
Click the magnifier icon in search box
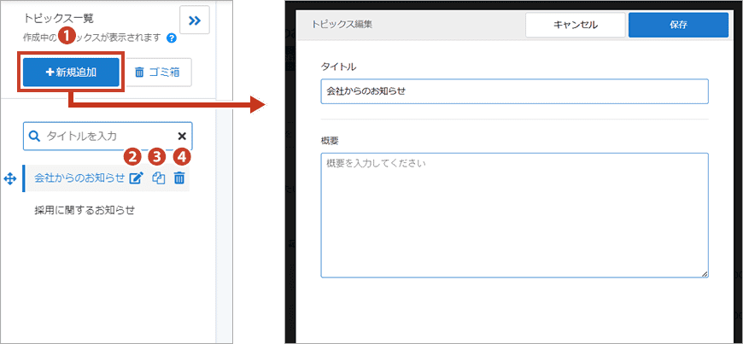pyautogui.click(x=35, y=136)
